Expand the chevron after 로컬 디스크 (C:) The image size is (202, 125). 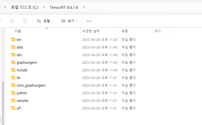(x=44, y=7)
